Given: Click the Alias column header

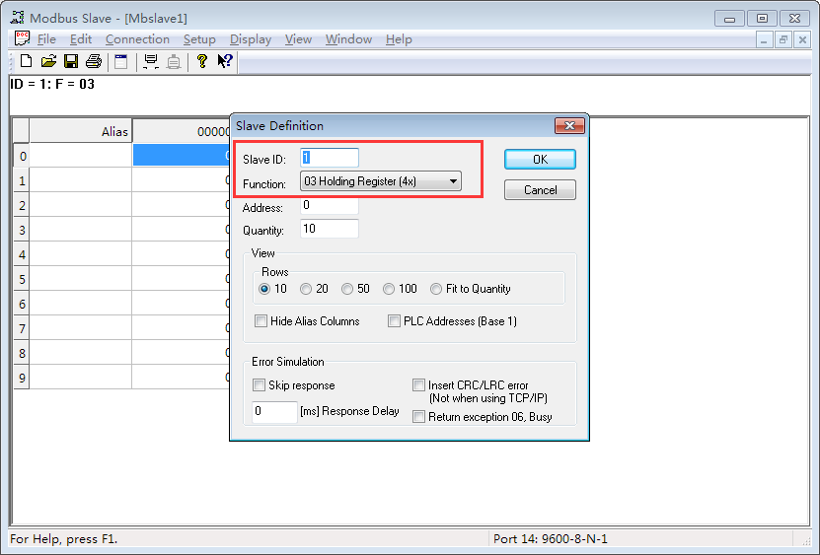Looking at the screenshot, I should pos(81,131).
